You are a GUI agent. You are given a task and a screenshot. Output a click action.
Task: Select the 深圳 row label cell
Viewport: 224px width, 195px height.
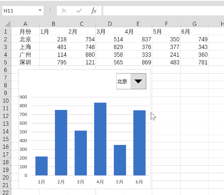tap(25, 62)
